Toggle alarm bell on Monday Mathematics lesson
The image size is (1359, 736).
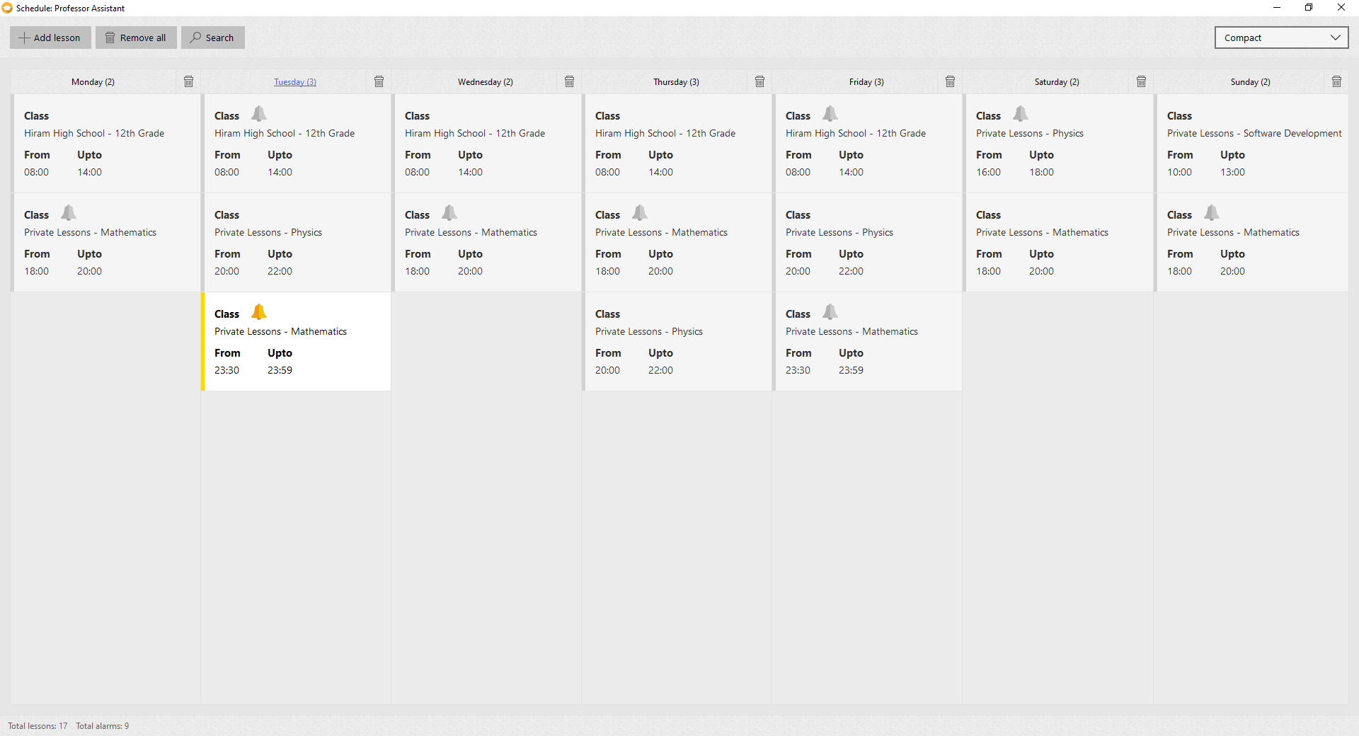pos(69,213)
